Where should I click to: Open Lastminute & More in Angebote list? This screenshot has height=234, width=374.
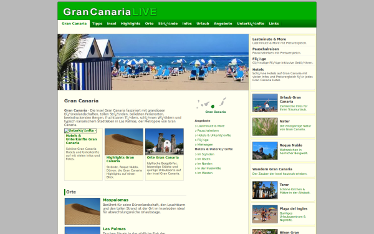pos(211,126)
